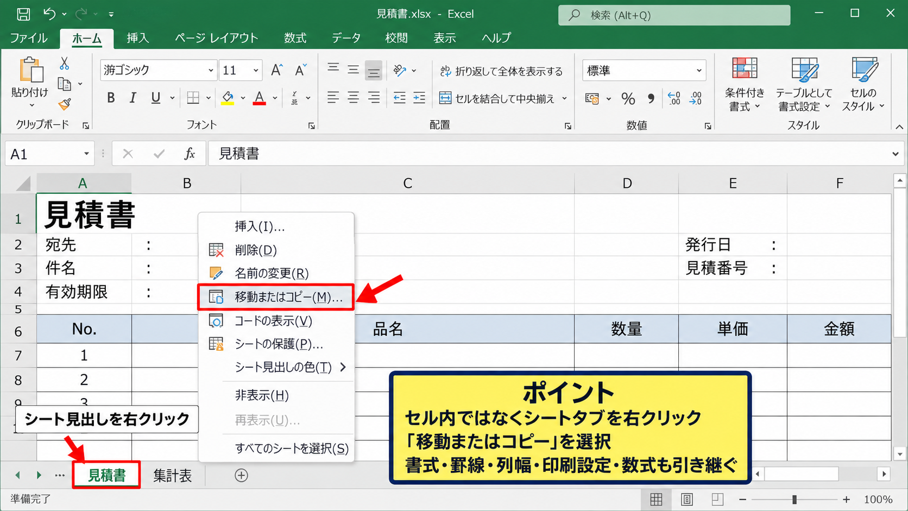This screenshot has width=908, height=511.
Task: Click the fx Insert Function icon
Action: pyautogui.click(x=190, y=154)
